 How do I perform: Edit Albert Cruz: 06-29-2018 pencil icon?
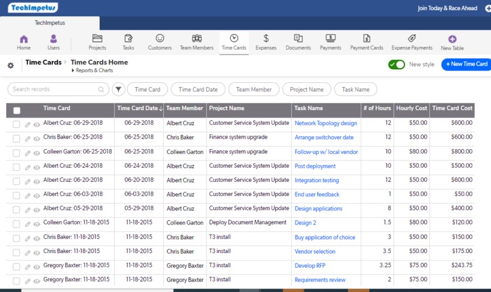(x=27, y=125)
